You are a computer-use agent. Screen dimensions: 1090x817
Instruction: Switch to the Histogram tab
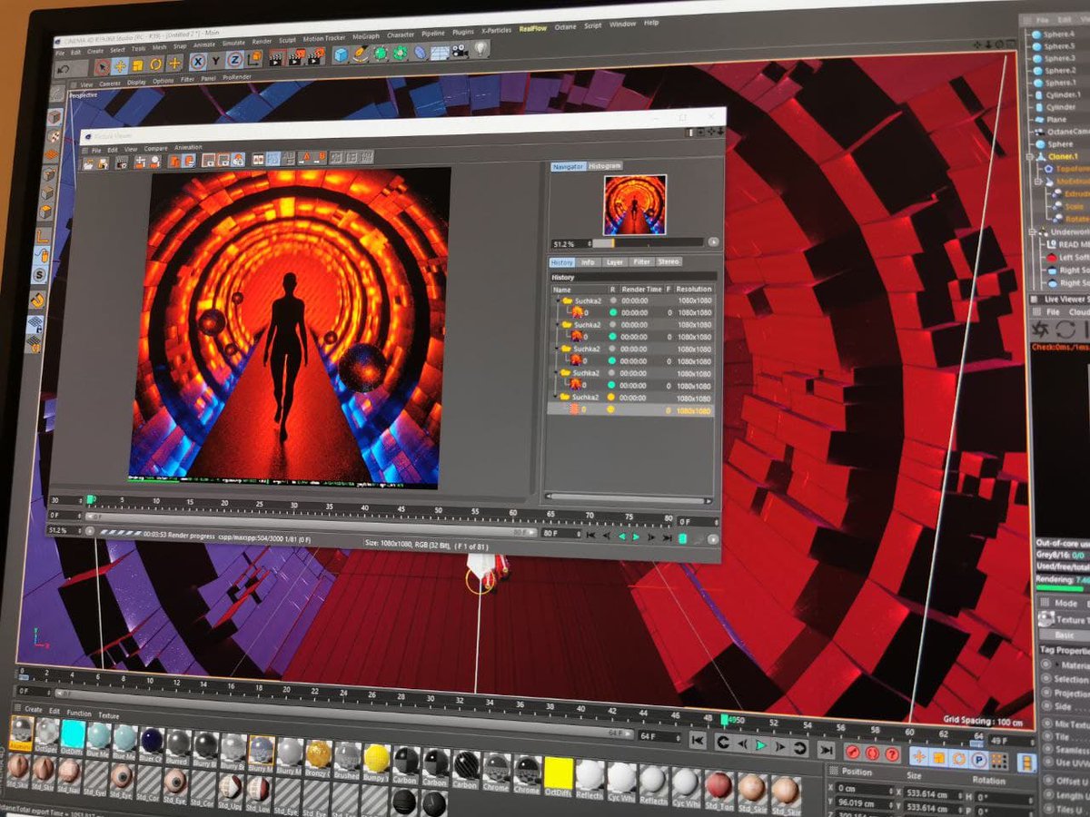[x=605, y=166]
